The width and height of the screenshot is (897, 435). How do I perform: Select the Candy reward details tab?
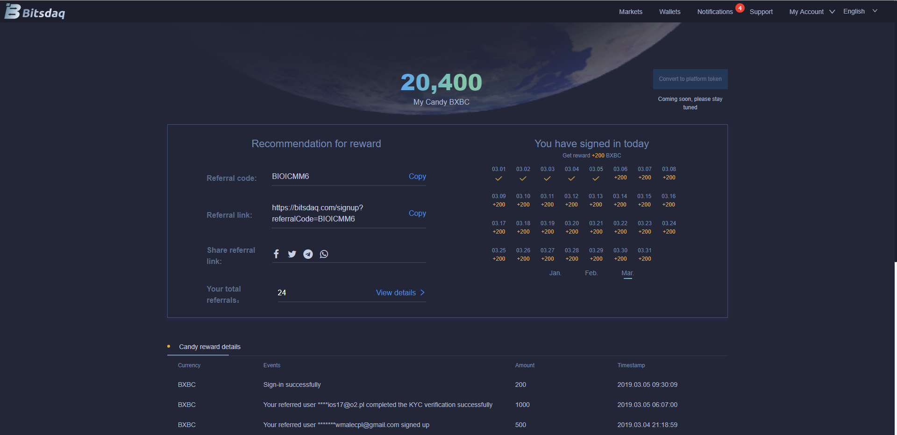click(210, 347)
